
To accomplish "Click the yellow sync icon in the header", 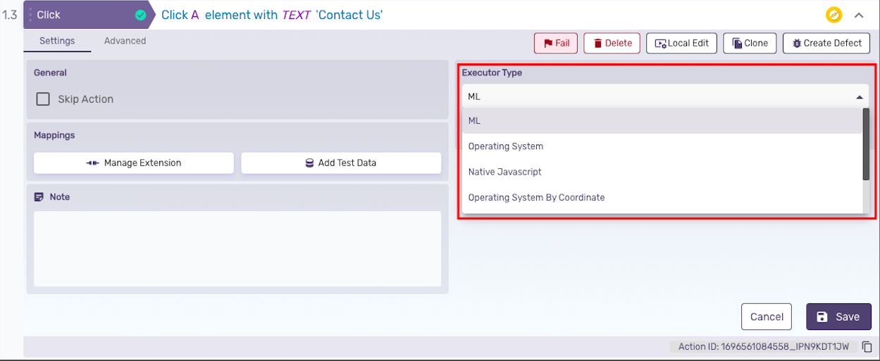I will (834, 15).
